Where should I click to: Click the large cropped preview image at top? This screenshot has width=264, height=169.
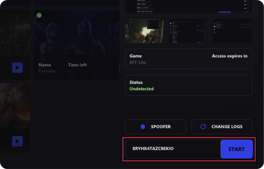pyautogui.click(x=188, y=6)
